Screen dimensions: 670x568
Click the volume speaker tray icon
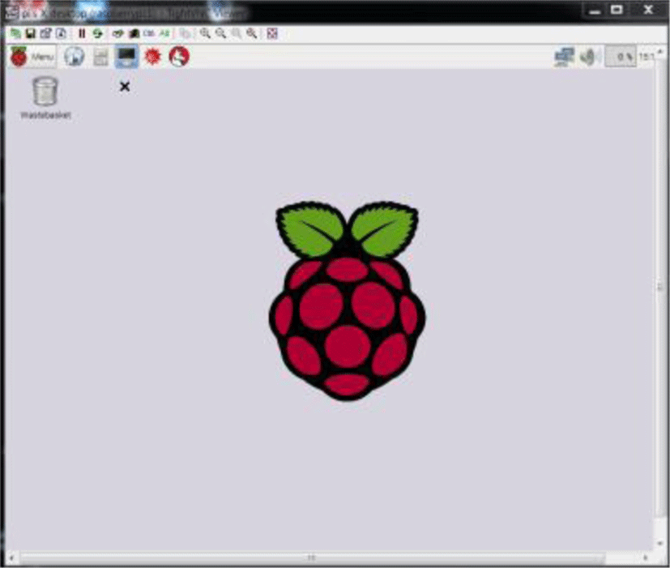(x=588, y=58)
